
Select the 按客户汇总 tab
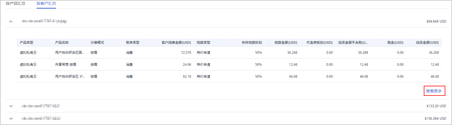46,4
